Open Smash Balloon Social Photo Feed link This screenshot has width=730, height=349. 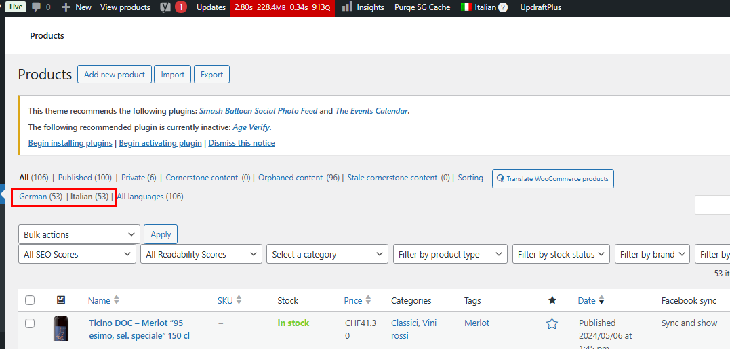click(x=258, y=111)
